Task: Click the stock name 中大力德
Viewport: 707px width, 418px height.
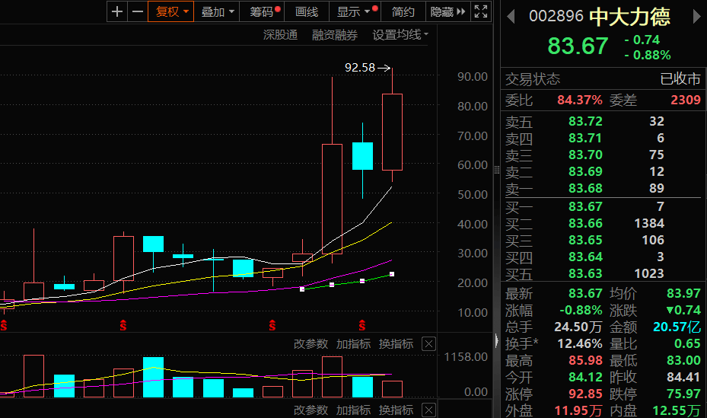Action: coord(630,17)
